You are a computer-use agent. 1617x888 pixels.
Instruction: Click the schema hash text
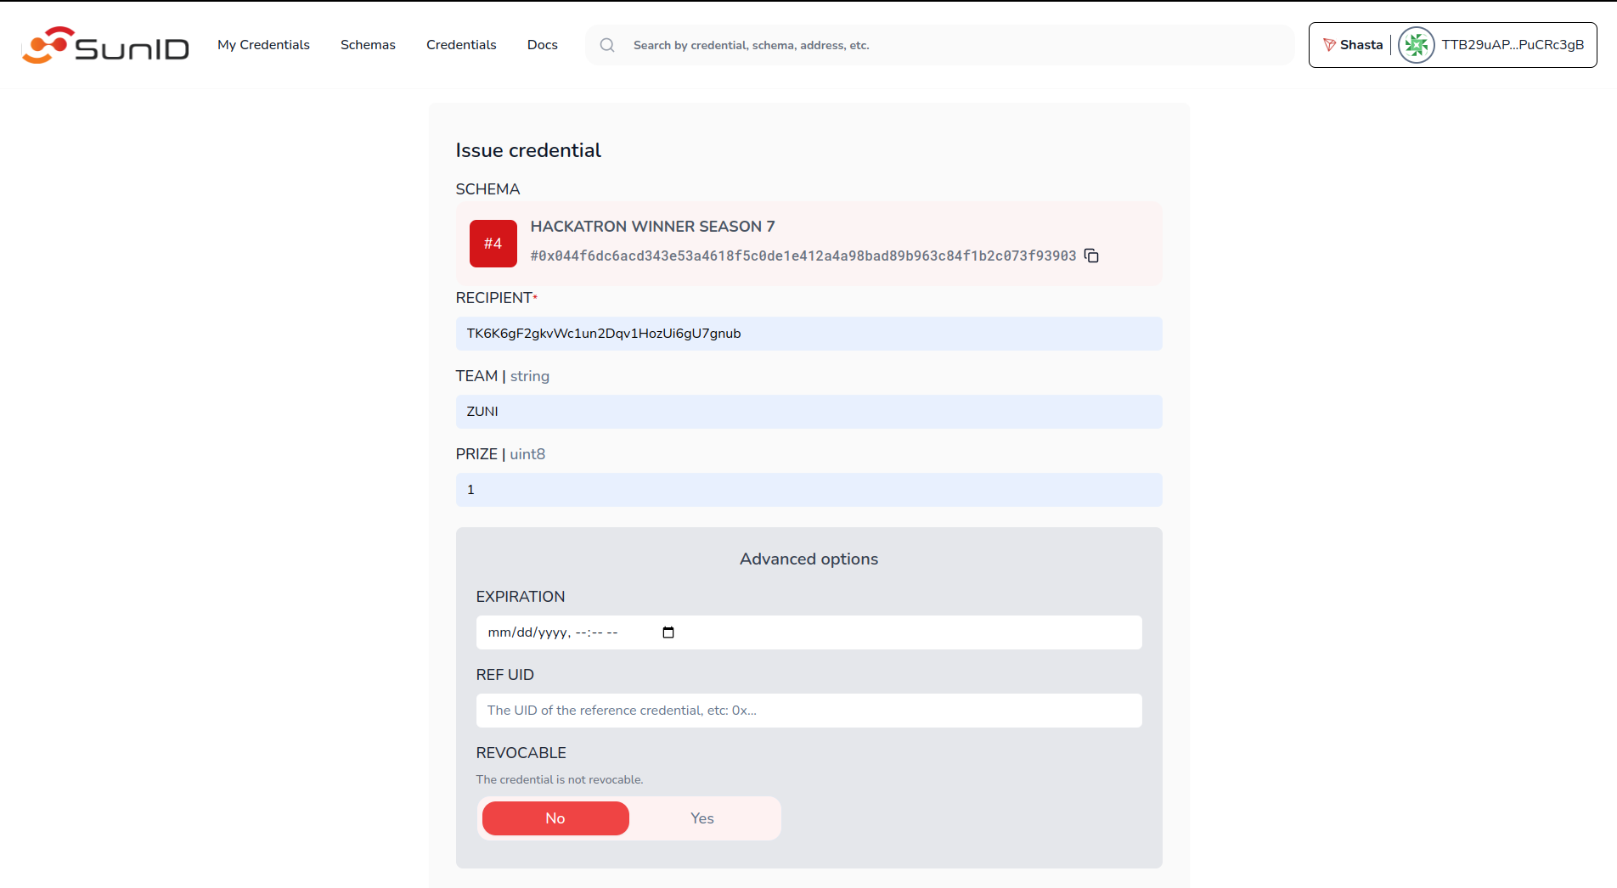[x=803, y=256]
